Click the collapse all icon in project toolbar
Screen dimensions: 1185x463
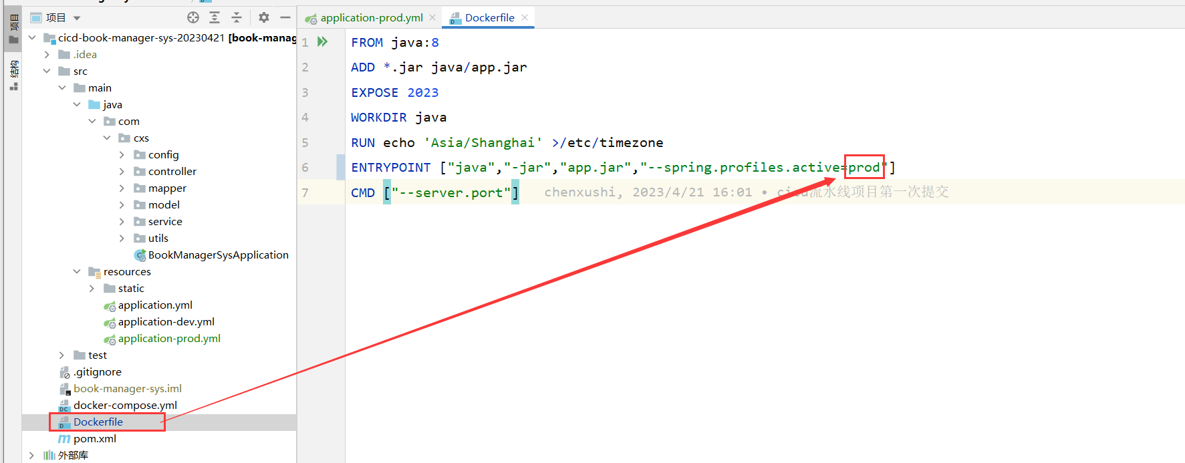237,17
